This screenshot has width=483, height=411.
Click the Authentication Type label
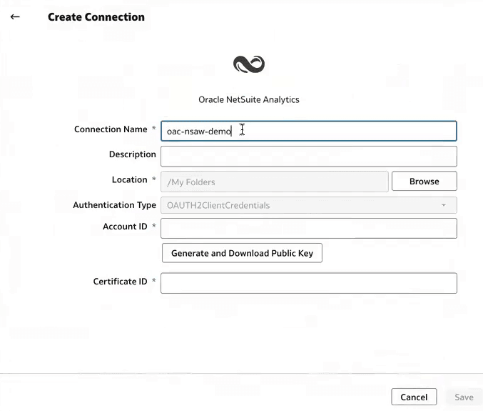tap(115, 205)
